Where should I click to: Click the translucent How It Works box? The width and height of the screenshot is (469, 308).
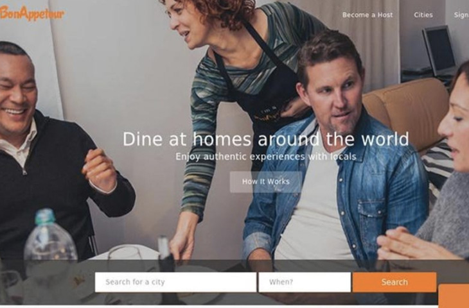coord(266,182)
